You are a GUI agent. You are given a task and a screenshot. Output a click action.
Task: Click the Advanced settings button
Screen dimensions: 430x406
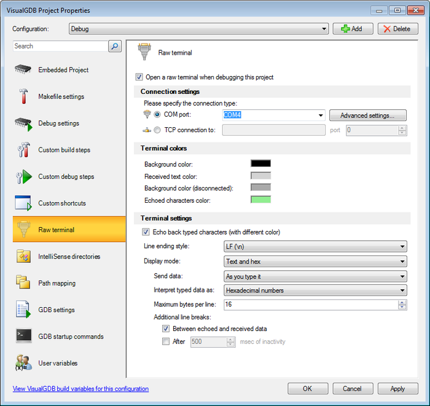click(368, 115)
